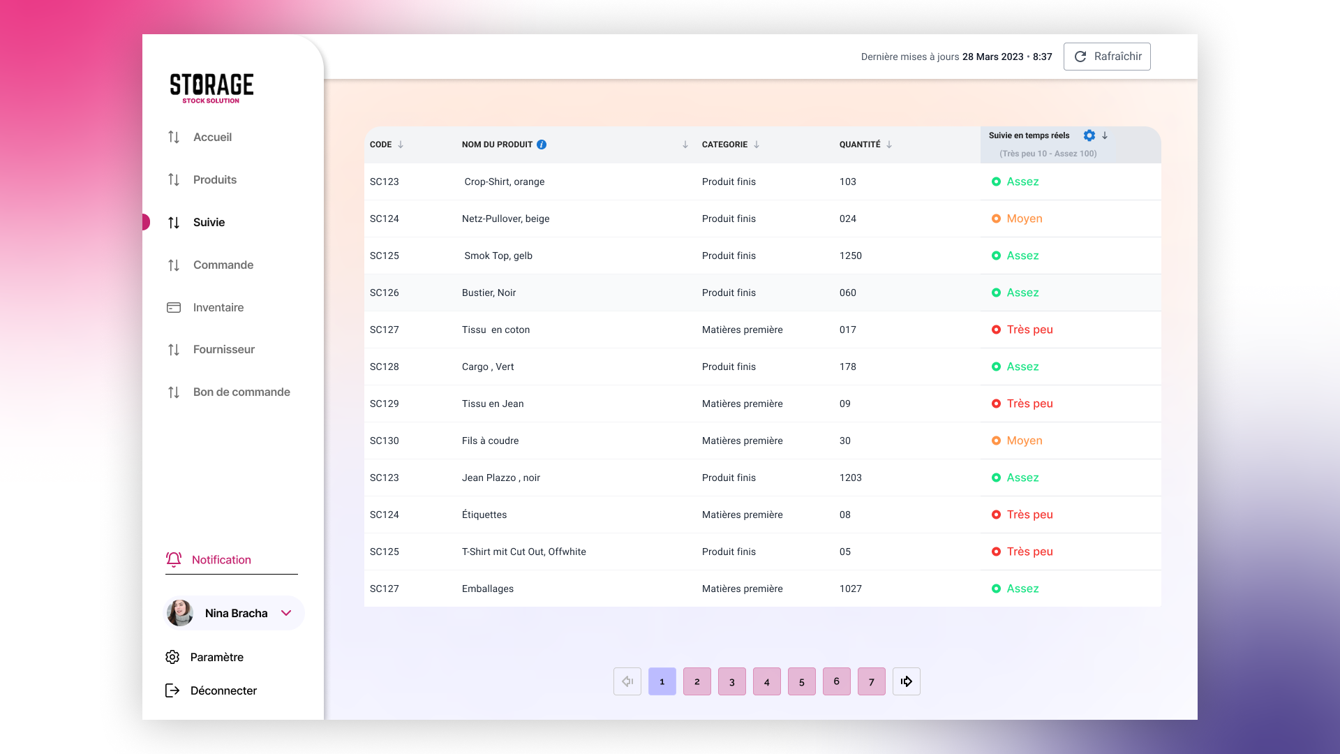This screenshot has width=1340, height=754.
Task: Click the red status dot for Tissu en coton
Action: pyautogui.click(x=996, y=330)
